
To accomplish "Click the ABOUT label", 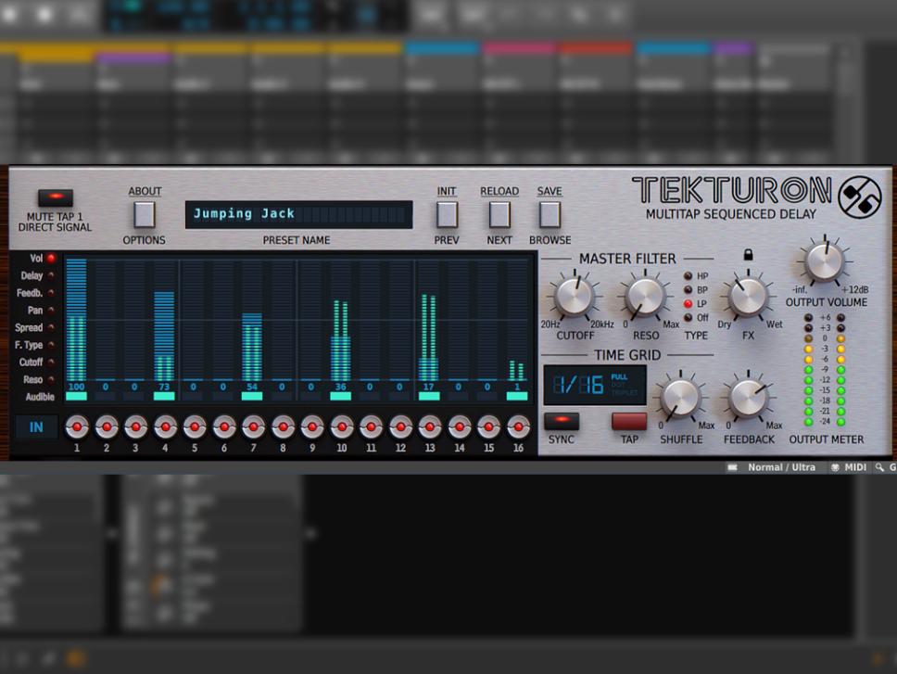I will tap(145, 191).
